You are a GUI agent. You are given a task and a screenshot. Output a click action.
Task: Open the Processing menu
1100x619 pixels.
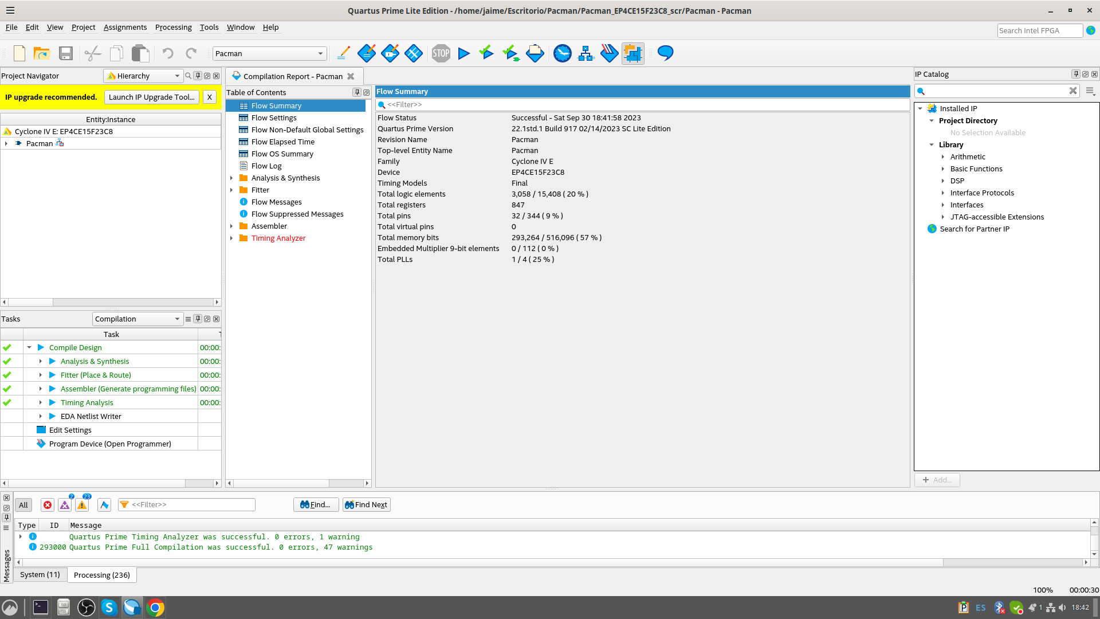pyautogui.click(x=173, y=27)
